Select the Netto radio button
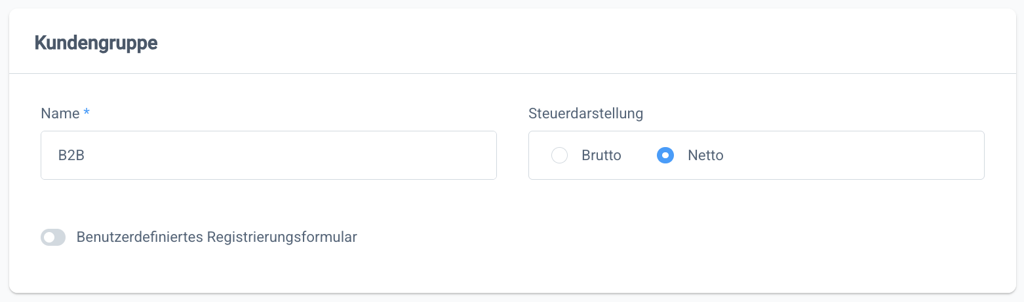1024x302 pixels. tap(665, 156)
